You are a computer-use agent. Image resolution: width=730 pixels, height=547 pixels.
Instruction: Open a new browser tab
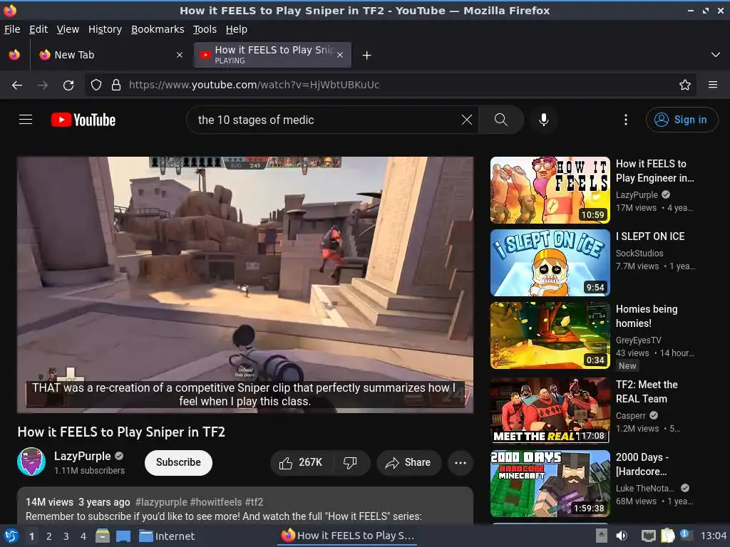coord(367,56)
